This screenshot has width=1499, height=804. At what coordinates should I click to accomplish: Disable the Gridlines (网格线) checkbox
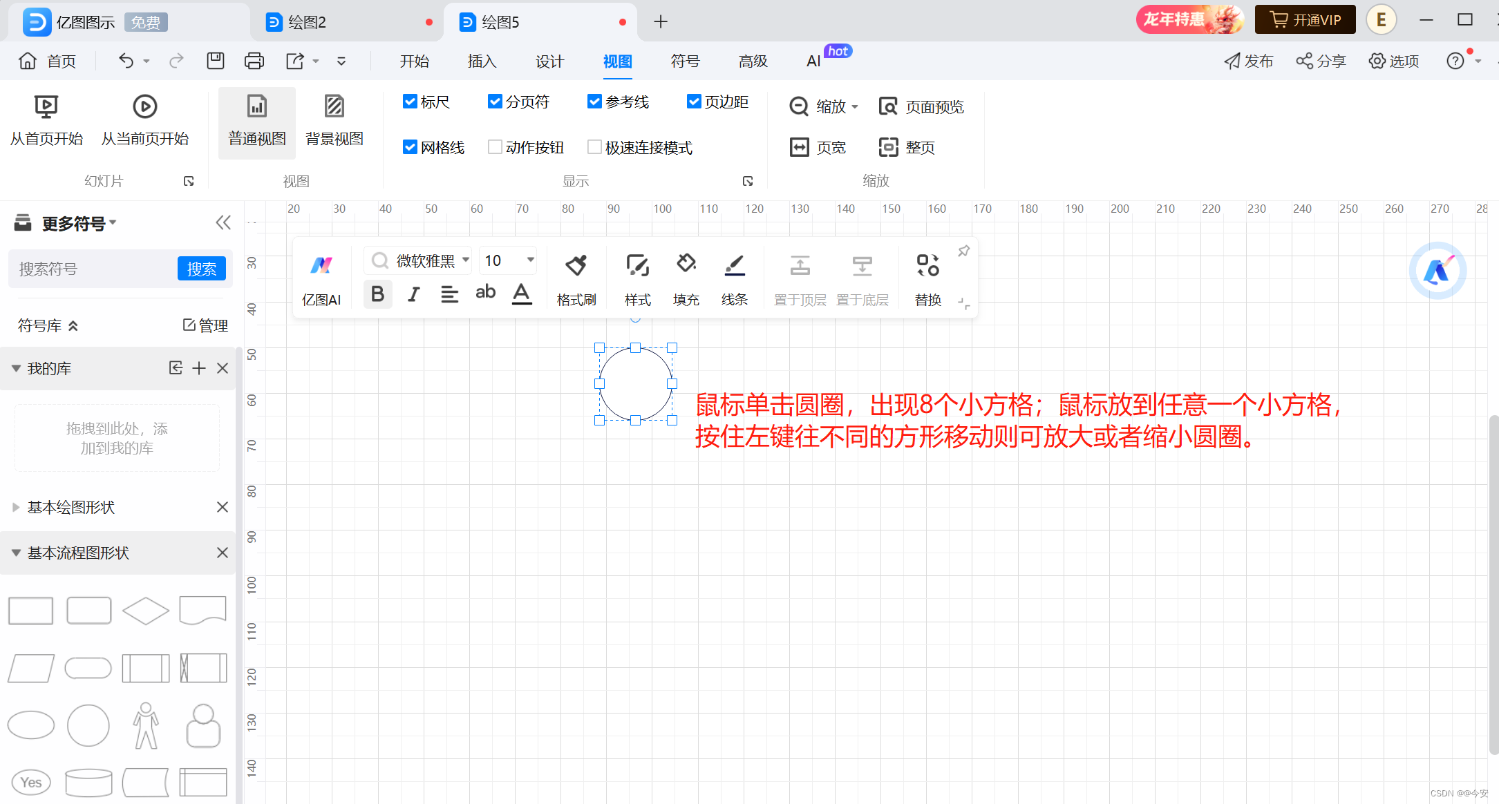[410, 147]
